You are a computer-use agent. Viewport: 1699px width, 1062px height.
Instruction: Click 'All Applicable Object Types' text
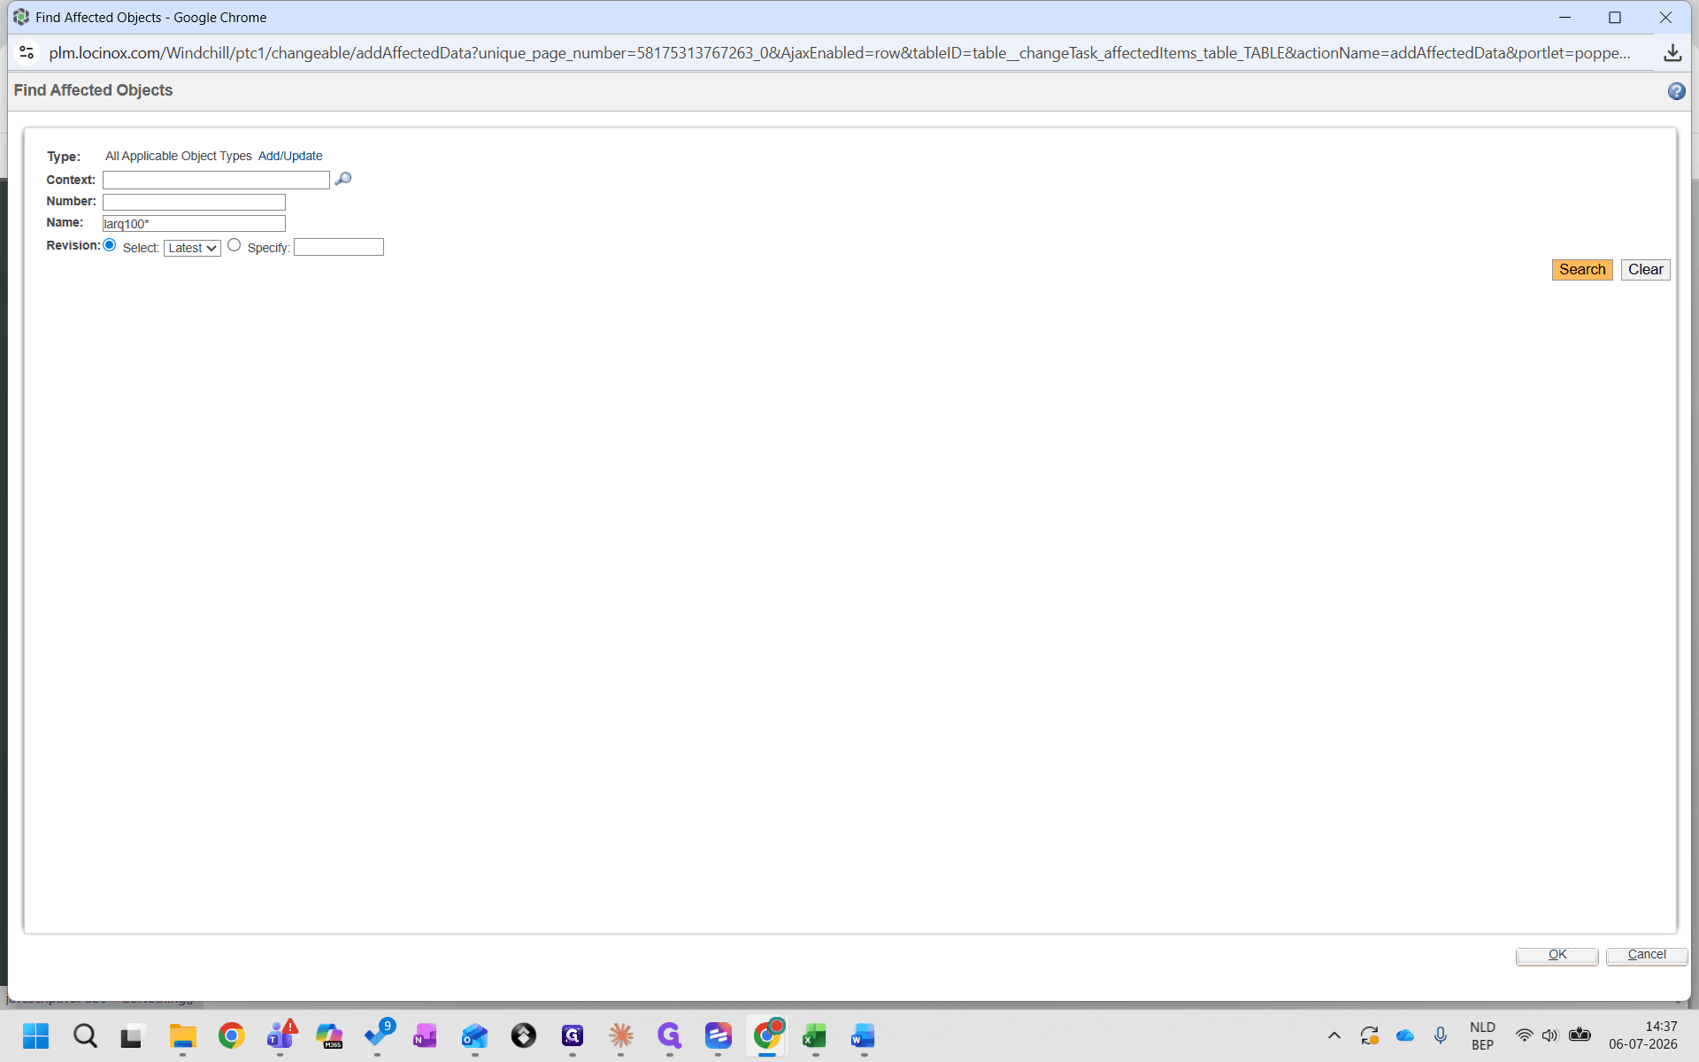click(x=179, y=156)
